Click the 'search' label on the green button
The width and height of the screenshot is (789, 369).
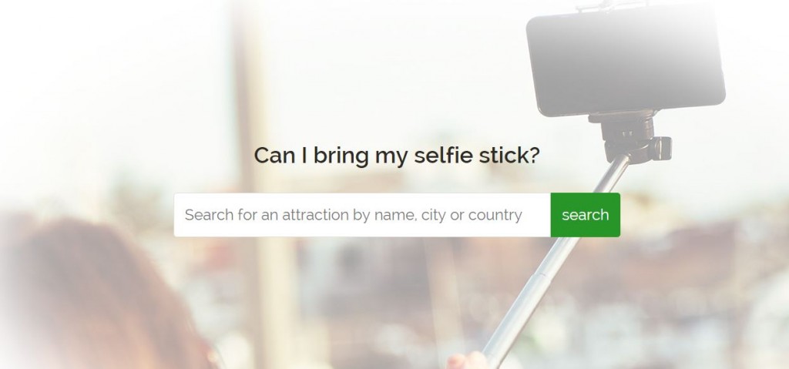tap(586, 215)
